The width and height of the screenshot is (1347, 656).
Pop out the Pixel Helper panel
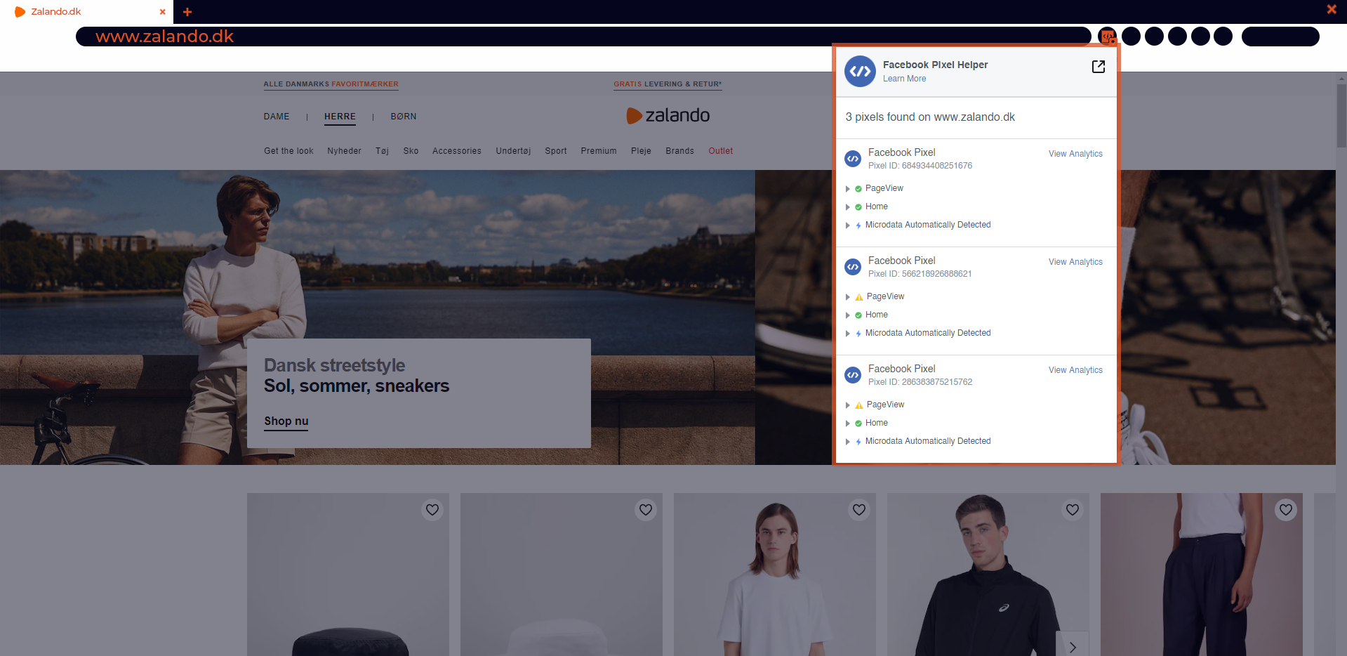pos(1099,66)
